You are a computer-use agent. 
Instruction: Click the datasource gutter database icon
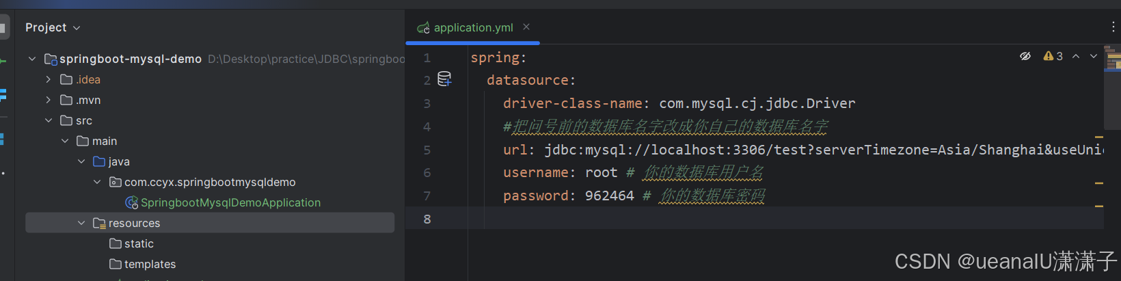[444, 79]
